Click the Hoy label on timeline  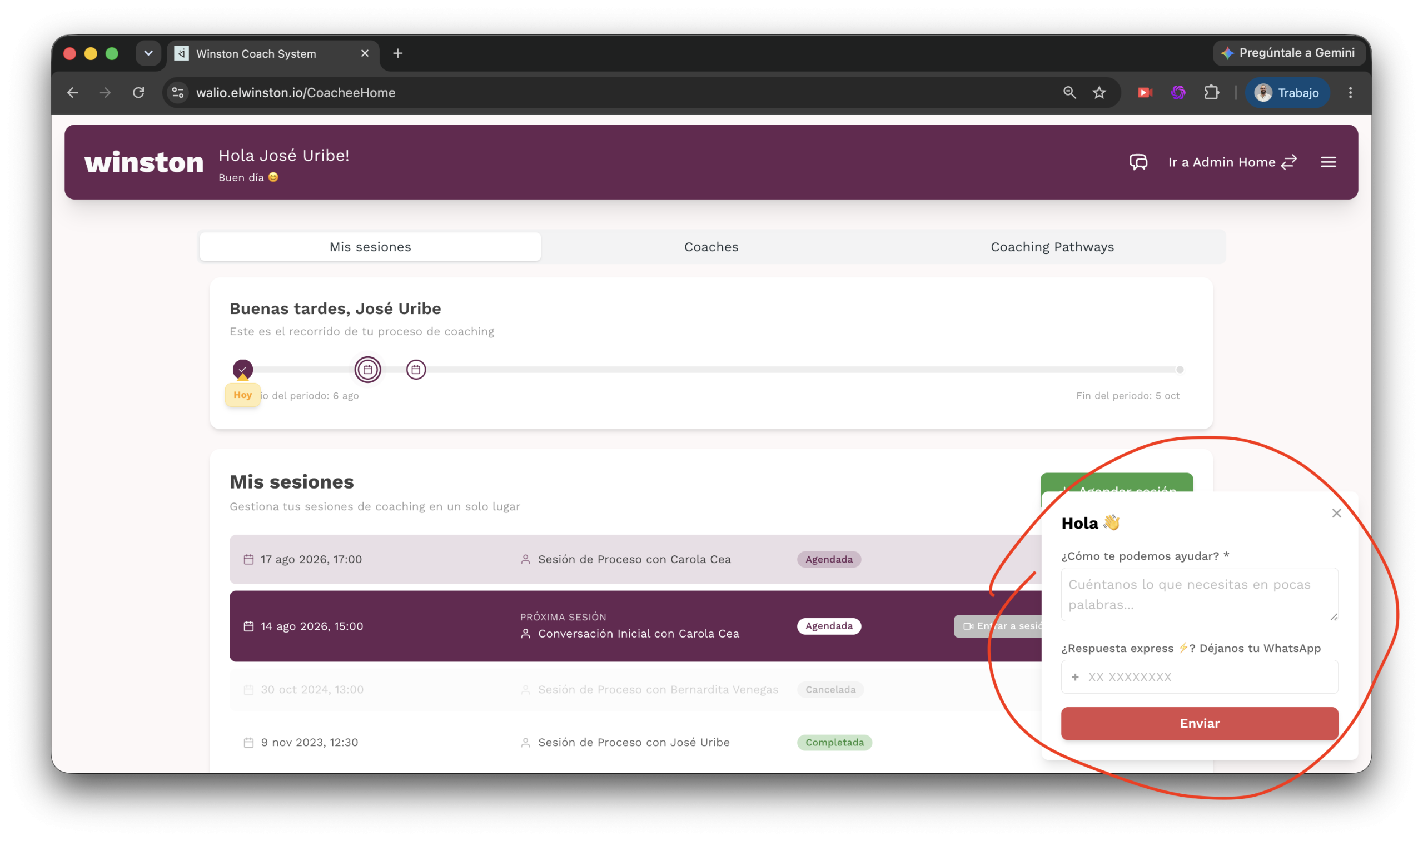click(242, 395)
